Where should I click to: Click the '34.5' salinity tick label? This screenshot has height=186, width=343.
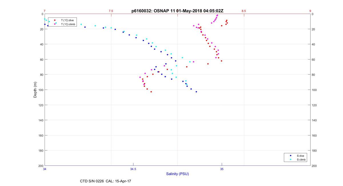click(133, 169)
